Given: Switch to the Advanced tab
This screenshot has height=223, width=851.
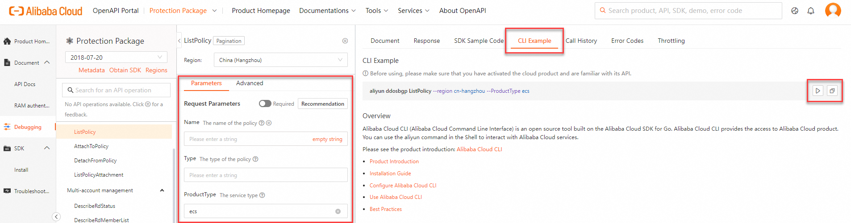Looking at the screenshot, I should 250,83.
